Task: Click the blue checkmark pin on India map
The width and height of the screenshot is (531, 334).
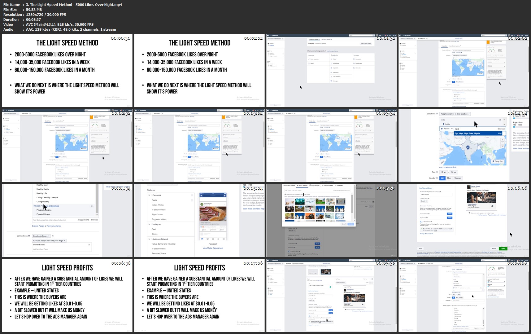Action: coord(468,147)
